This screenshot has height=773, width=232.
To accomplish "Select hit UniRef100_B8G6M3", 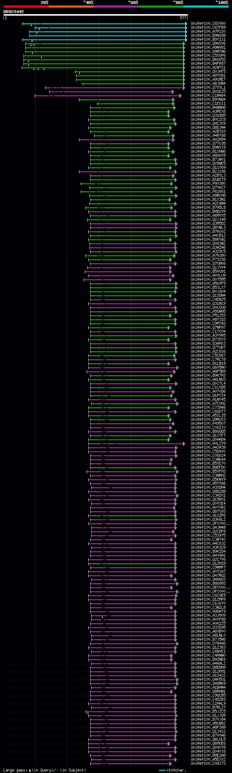I will click(x=208, y=584).
